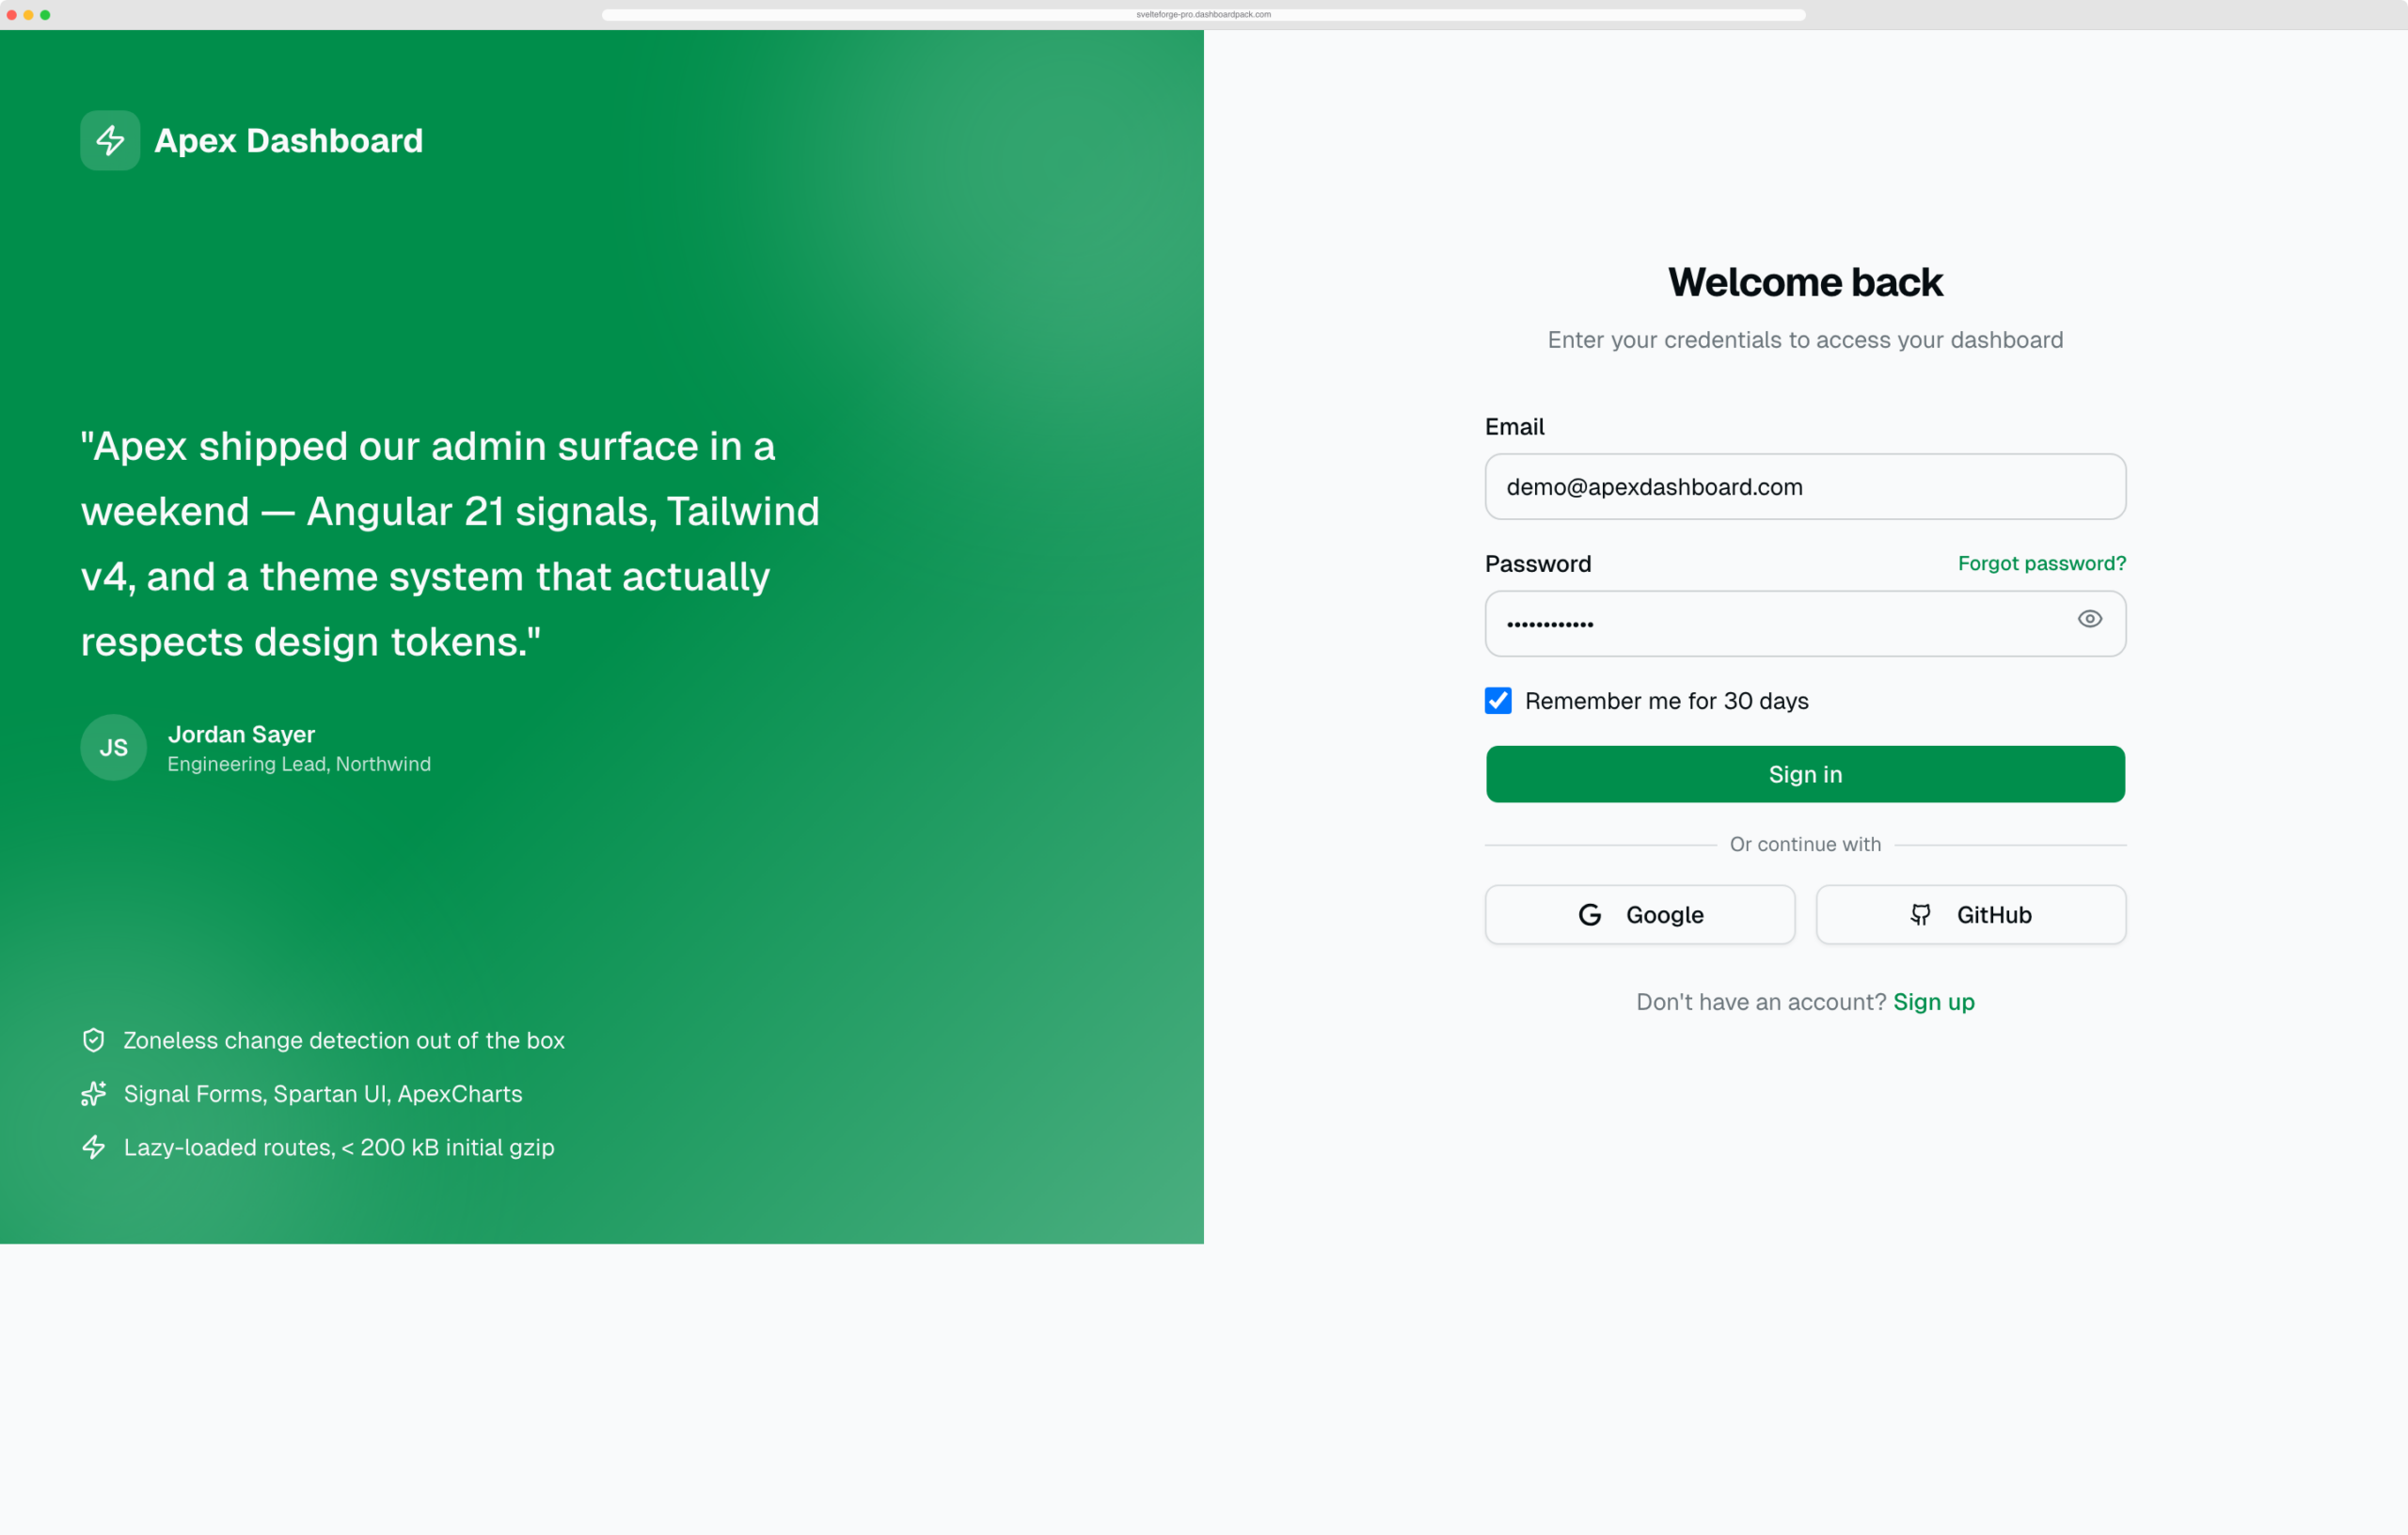Viewport: 2408px width, 1535px height.
Task: Open the Sign up link
Action: click(1933, 1002)
